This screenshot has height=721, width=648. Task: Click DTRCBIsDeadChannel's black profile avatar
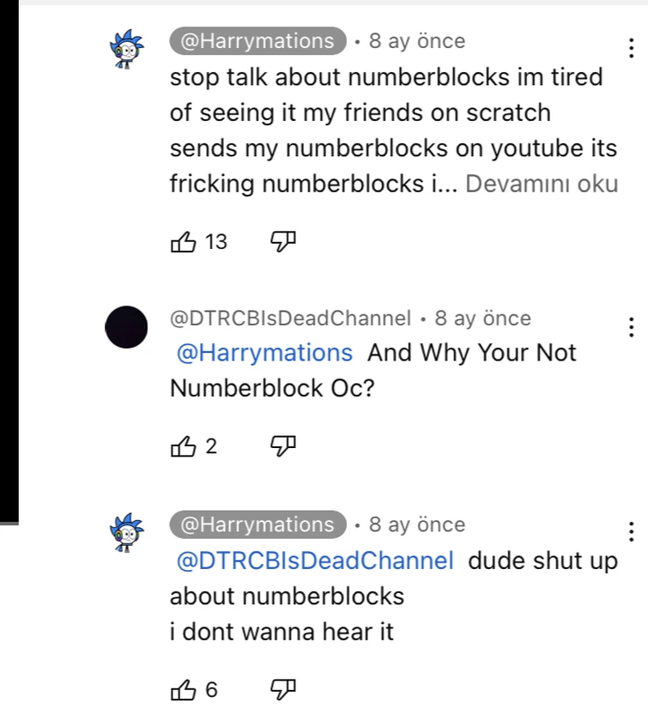tap(125, 326)
